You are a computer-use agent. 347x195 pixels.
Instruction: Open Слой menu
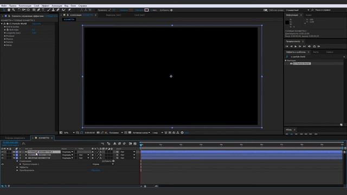[36, 6]
